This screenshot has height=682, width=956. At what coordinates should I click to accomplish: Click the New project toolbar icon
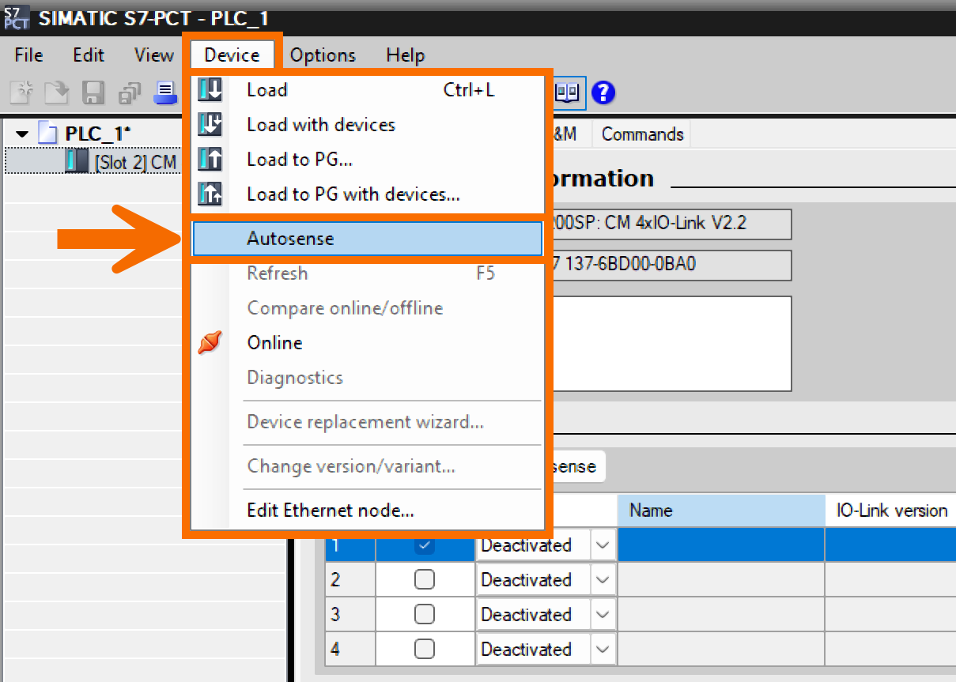[21, 92]
